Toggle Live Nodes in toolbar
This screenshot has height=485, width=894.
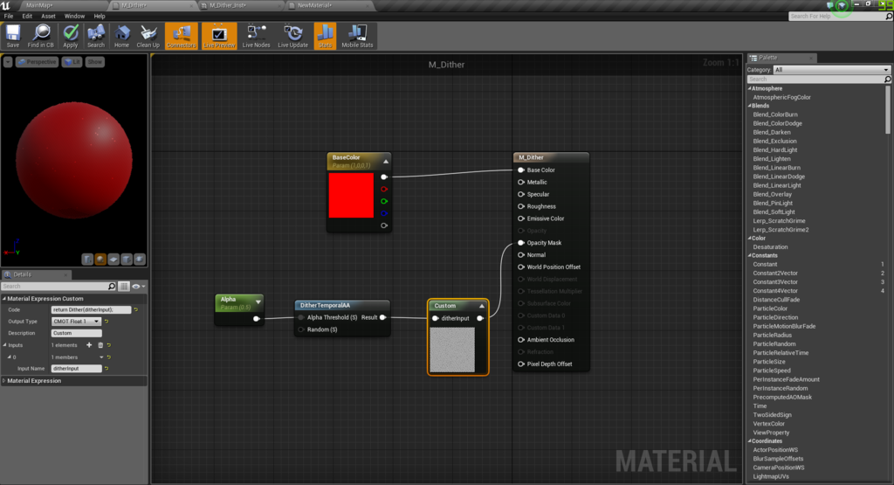(x=256, y=36)
